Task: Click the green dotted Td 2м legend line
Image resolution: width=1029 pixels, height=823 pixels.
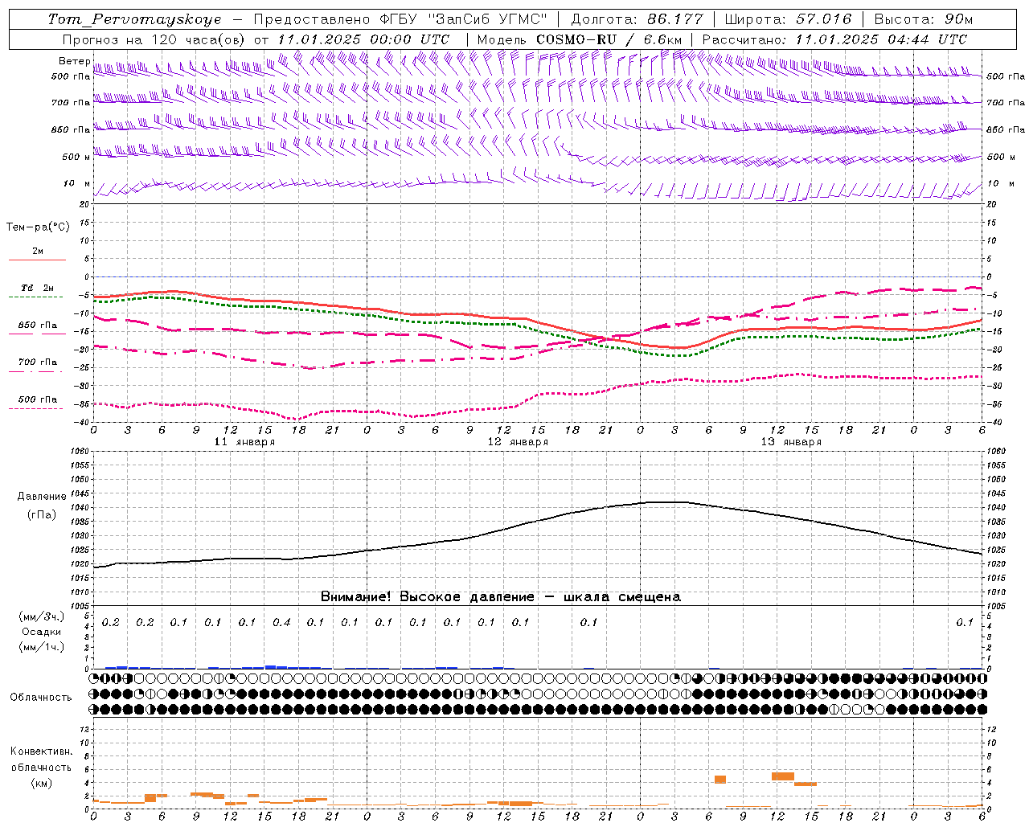Action: click(35, 297)
